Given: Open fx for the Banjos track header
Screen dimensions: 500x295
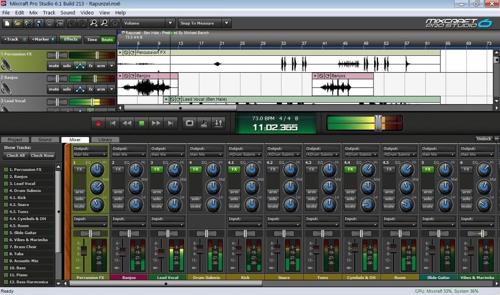Looking at the screenshot, I should coord(90,89).
